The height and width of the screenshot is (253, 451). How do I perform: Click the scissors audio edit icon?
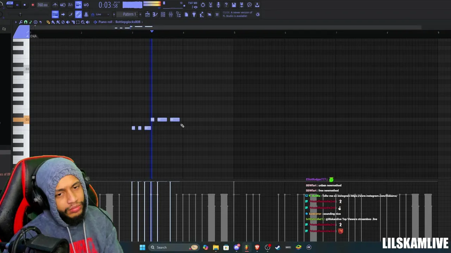[x=210, y=5]
